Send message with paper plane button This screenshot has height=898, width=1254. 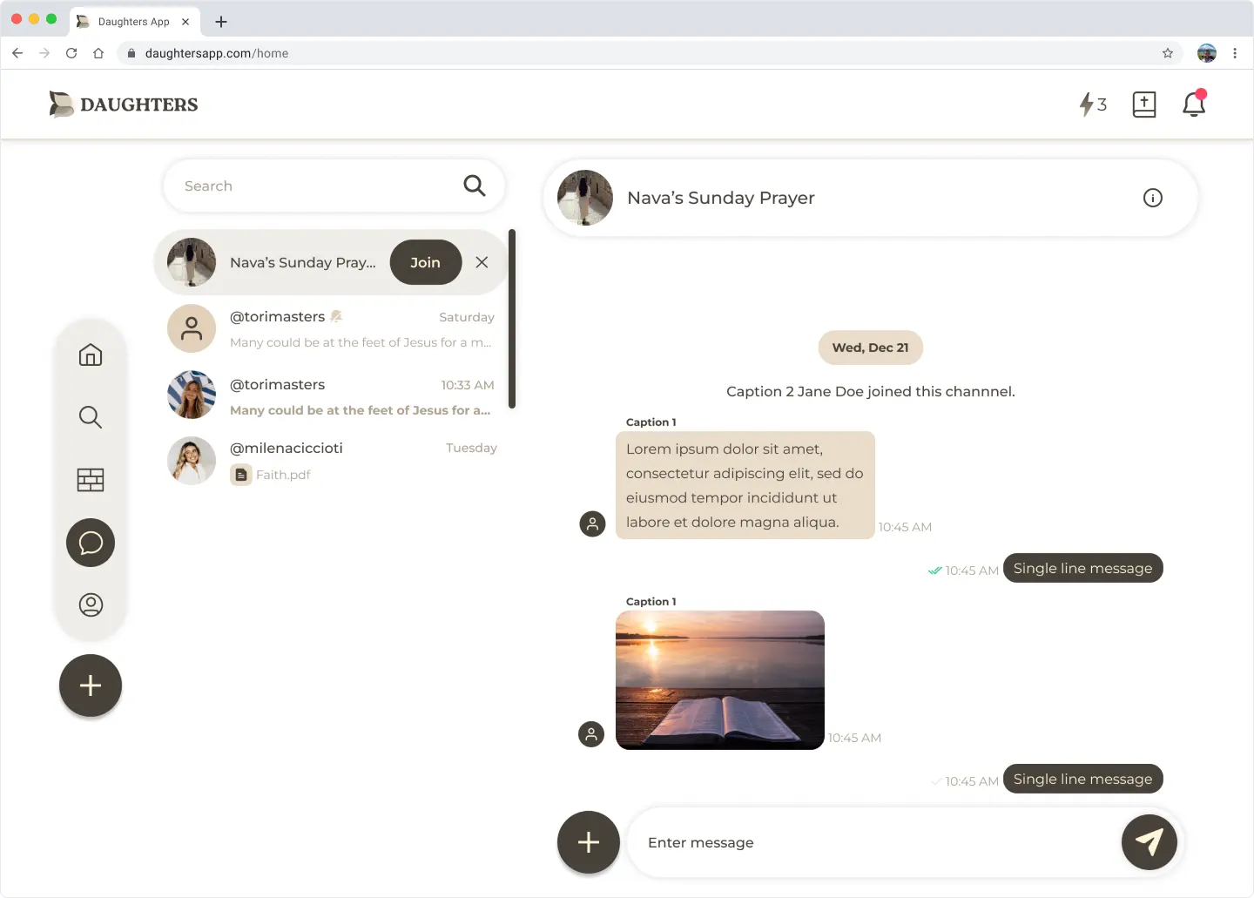[x=1149, y=842]
